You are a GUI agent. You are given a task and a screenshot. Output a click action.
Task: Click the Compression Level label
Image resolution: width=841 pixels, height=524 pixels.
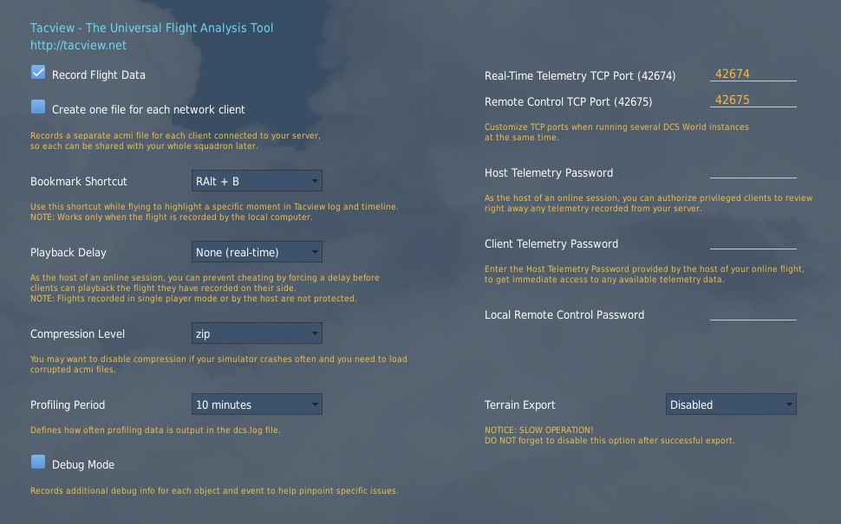point(77,333)
